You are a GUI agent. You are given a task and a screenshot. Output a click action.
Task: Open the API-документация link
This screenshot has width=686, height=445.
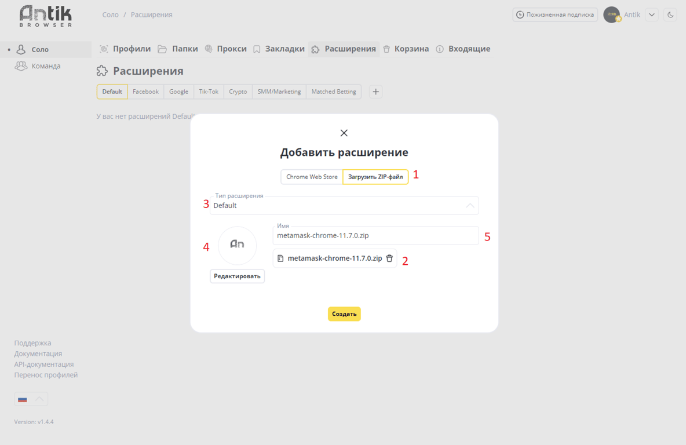click(x=44, y=364)
